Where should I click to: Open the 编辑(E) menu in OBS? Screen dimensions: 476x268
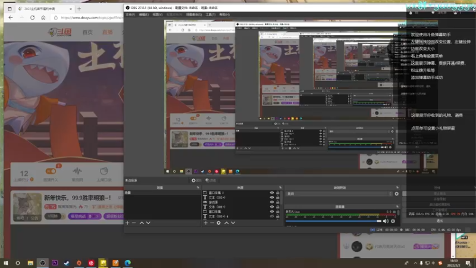(x=144, y=14)
